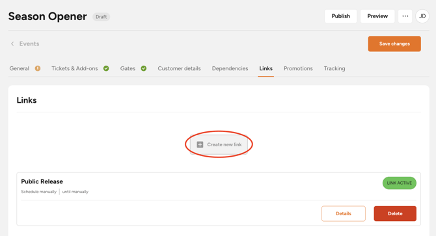Click the Publish button
Viewport: 436px width, 236px height.
click(340, 16)
